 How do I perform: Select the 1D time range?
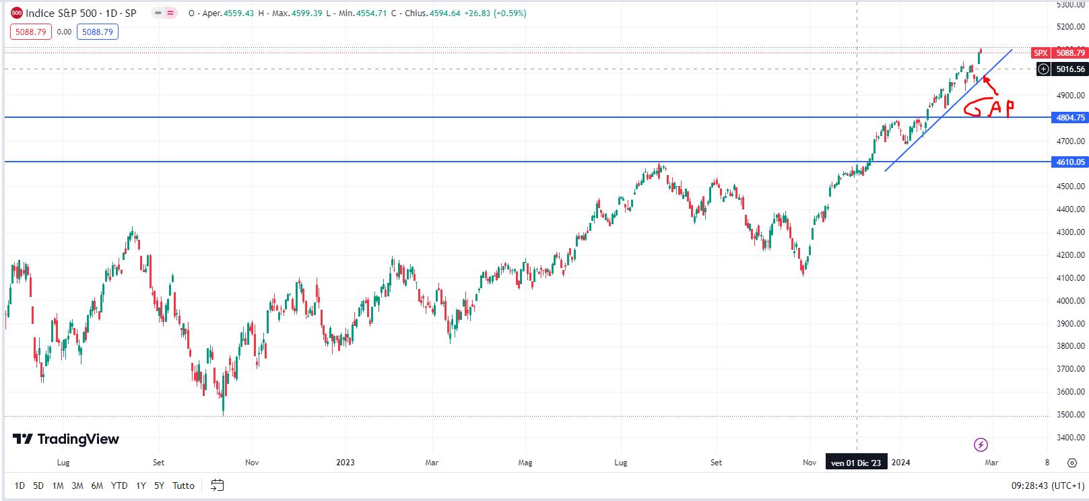pyautogui.click(x=20, y=486)
